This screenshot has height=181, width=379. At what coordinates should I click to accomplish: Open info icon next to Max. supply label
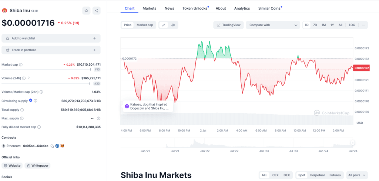pos(22,118)
